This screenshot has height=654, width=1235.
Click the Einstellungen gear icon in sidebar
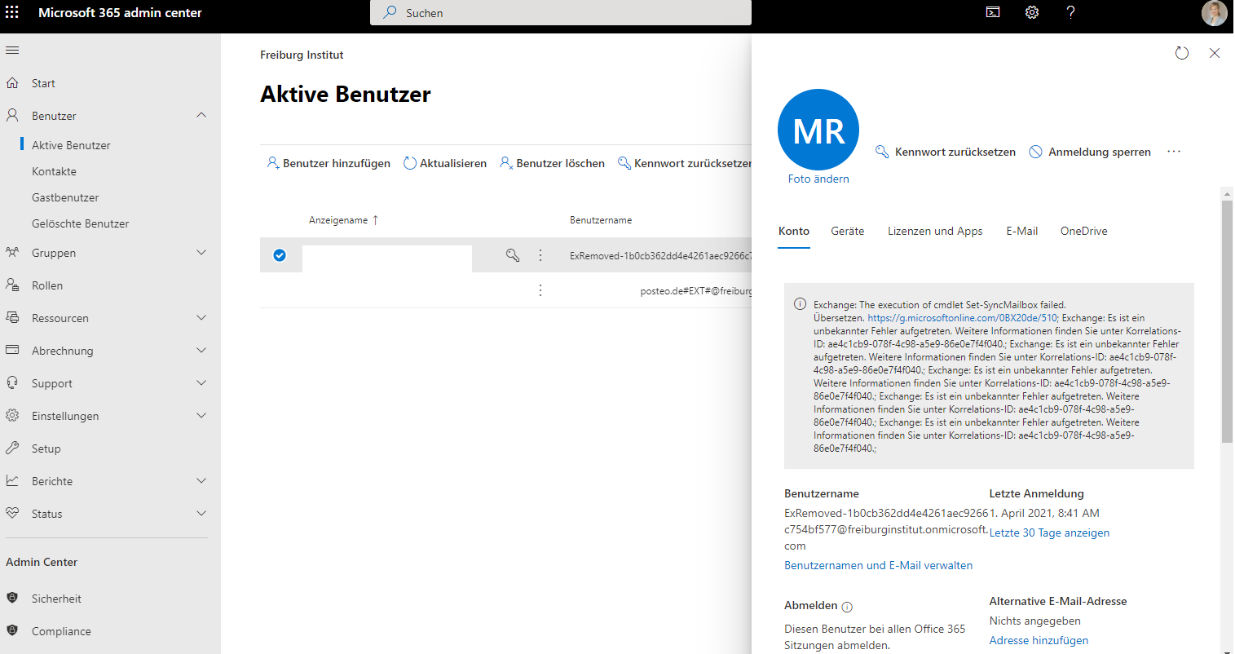coord(12,416)
